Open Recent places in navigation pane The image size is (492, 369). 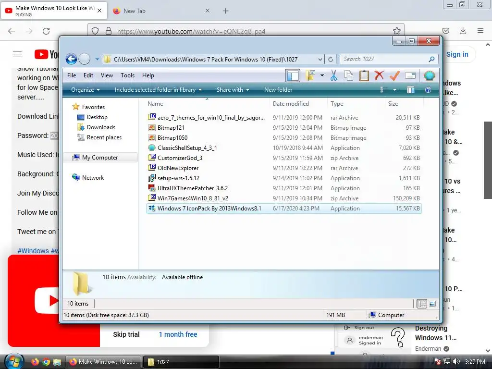(x=104, y=137)
